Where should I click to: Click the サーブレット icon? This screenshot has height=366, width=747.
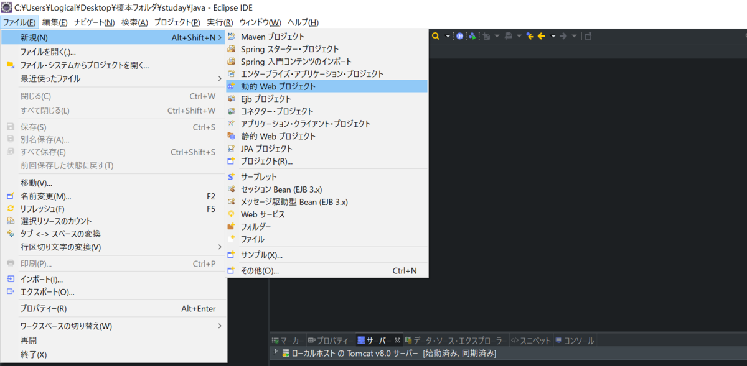coord(232,177)
